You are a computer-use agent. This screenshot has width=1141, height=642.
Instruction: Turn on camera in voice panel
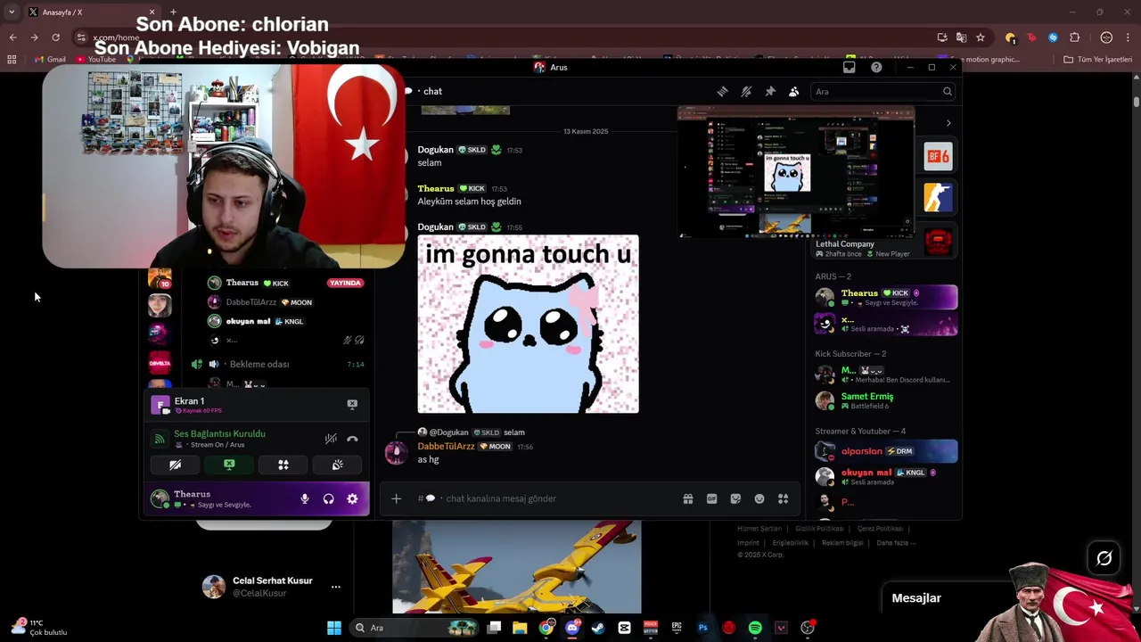[176, 465]
